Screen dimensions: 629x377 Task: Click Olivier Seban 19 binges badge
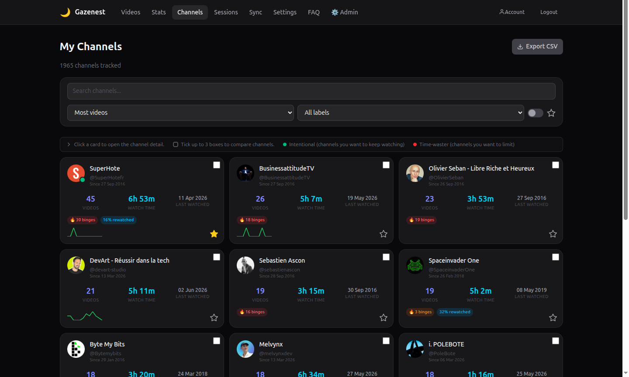point(422,220)
